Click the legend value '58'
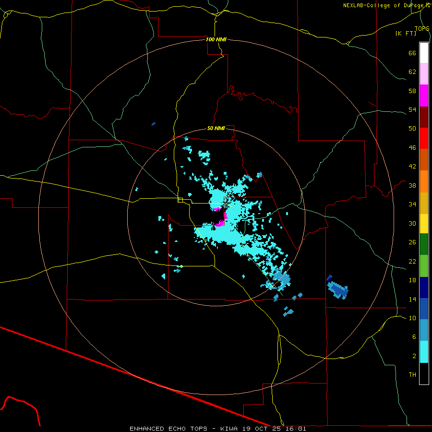Image resolution: width=432 pixels, height=432 pixels. 412,91
